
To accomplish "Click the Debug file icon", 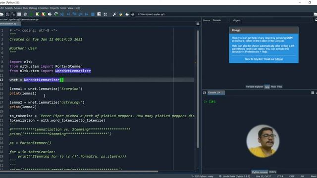I will pyautogui.click(x=62, y=14).
